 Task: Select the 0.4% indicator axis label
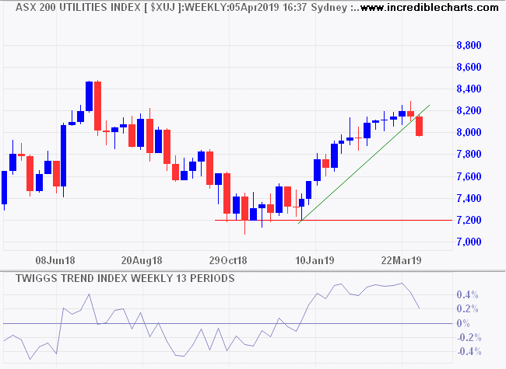467,294
